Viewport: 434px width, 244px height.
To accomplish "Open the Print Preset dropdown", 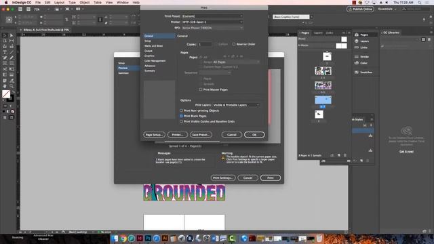I will pos(212,16).
